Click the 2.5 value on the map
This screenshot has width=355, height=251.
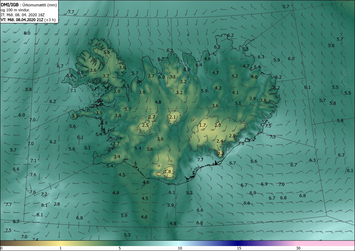coord(145,125)
